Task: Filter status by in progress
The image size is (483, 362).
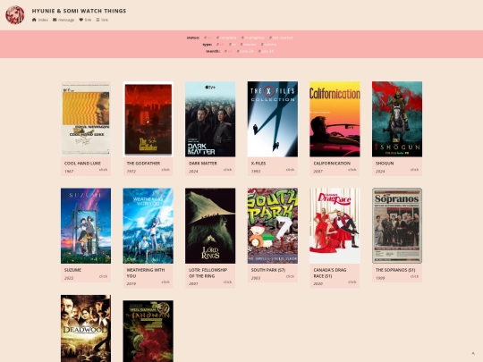Action: (253, 38)
